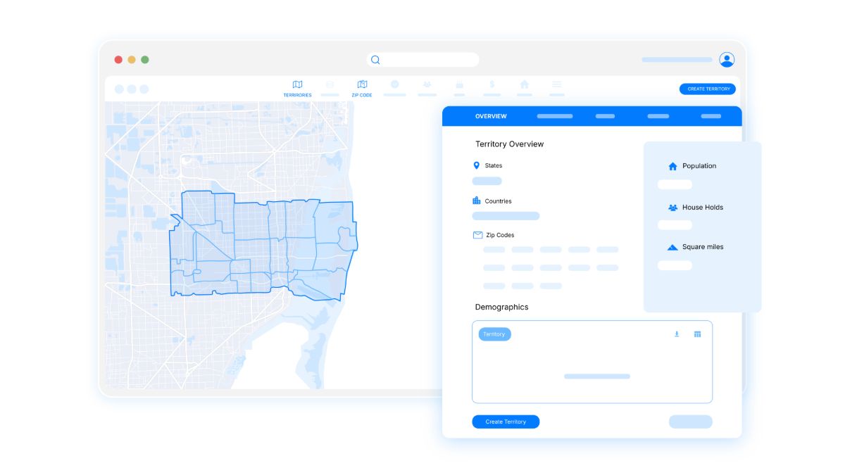Click Create Territory at panel bottom
This screenshot has height=475, width=845.
[x=506, y=422]
